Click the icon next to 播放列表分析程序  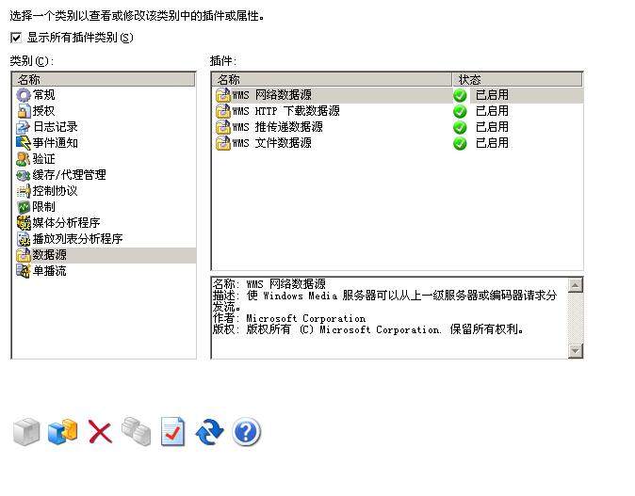pyautogui.click(x=24, y=239)
